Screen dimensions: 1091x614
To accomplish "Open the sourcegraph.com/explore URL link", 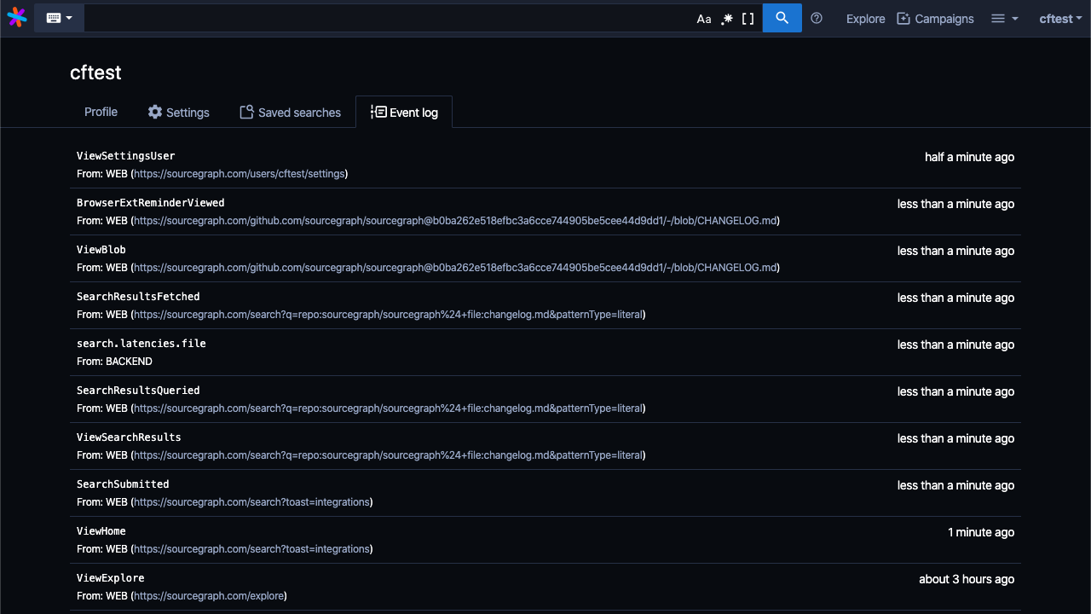I will (209, 596).
